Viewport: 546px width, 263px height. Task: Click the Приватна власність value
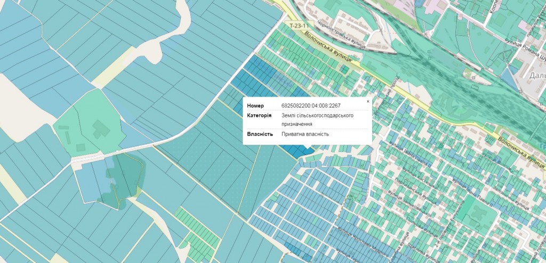[x=305, y=134]
